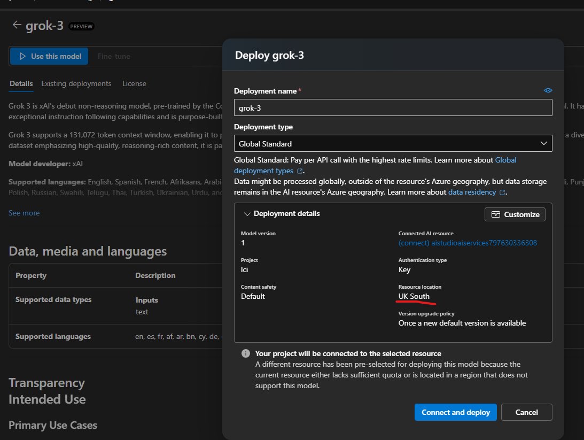Select the Fine-tune option

(x=114, y=56)
